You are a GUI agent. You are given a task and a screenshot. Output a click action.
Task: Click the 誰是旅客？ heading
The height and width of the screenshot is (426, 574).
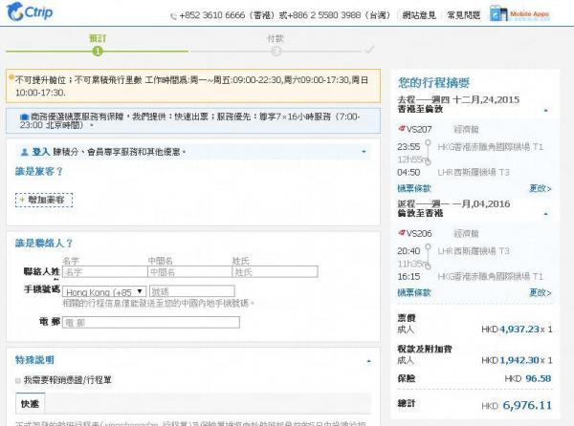coord(39,171)
